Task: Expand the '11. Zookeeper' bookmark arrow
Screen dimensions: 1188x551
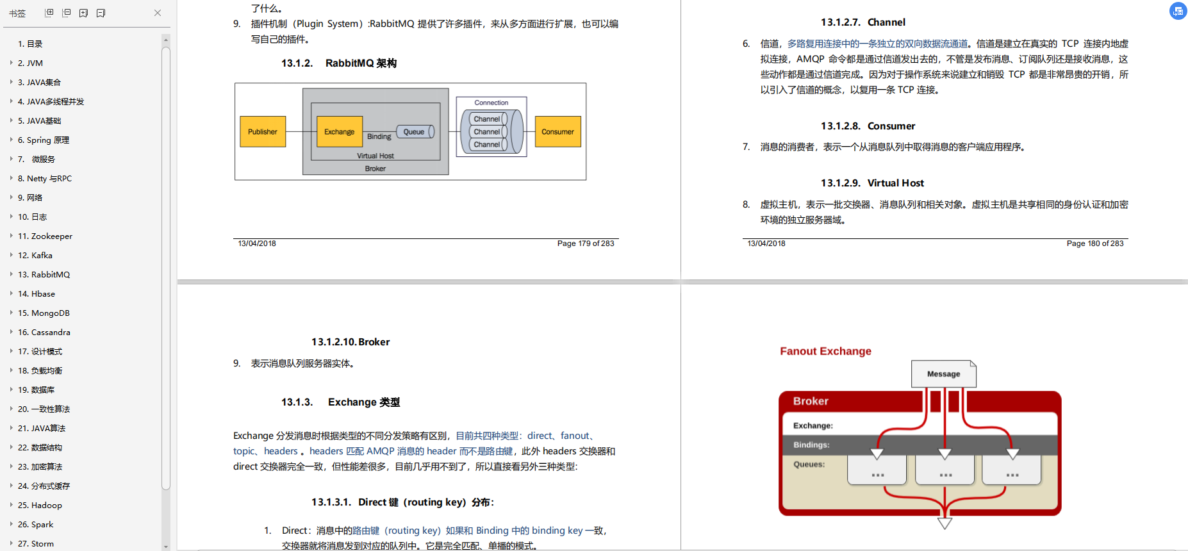Action: (12, 236)
